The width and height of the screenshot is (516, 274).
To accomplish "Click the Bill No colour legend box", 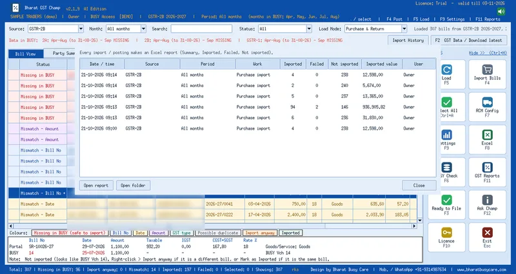I will tap(121, 233).
